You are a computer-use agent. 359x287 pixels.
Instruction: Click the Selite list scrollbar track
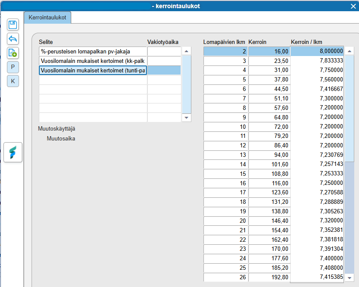coord(186,84)
